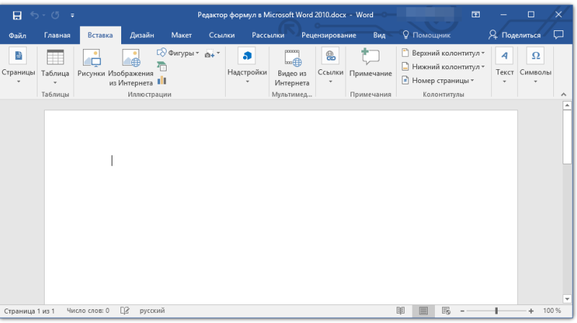Open the Файл tab
577x323 pixels.
pyautogui.click(x=17, y=35)
